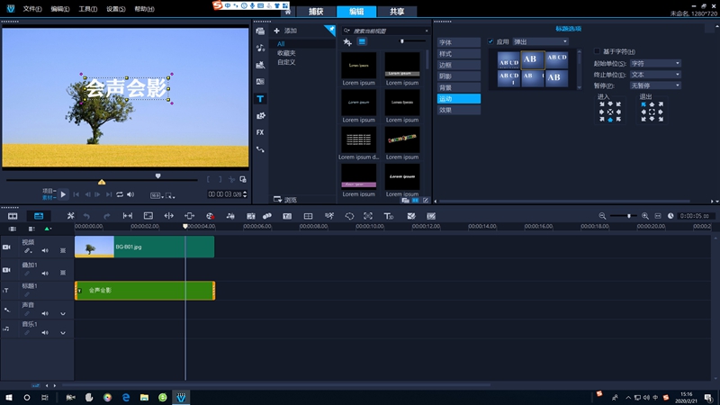This screenshot has height=405, width=720.
Task: Switch to the 共享 tab
Action: (x=397, y=12)
